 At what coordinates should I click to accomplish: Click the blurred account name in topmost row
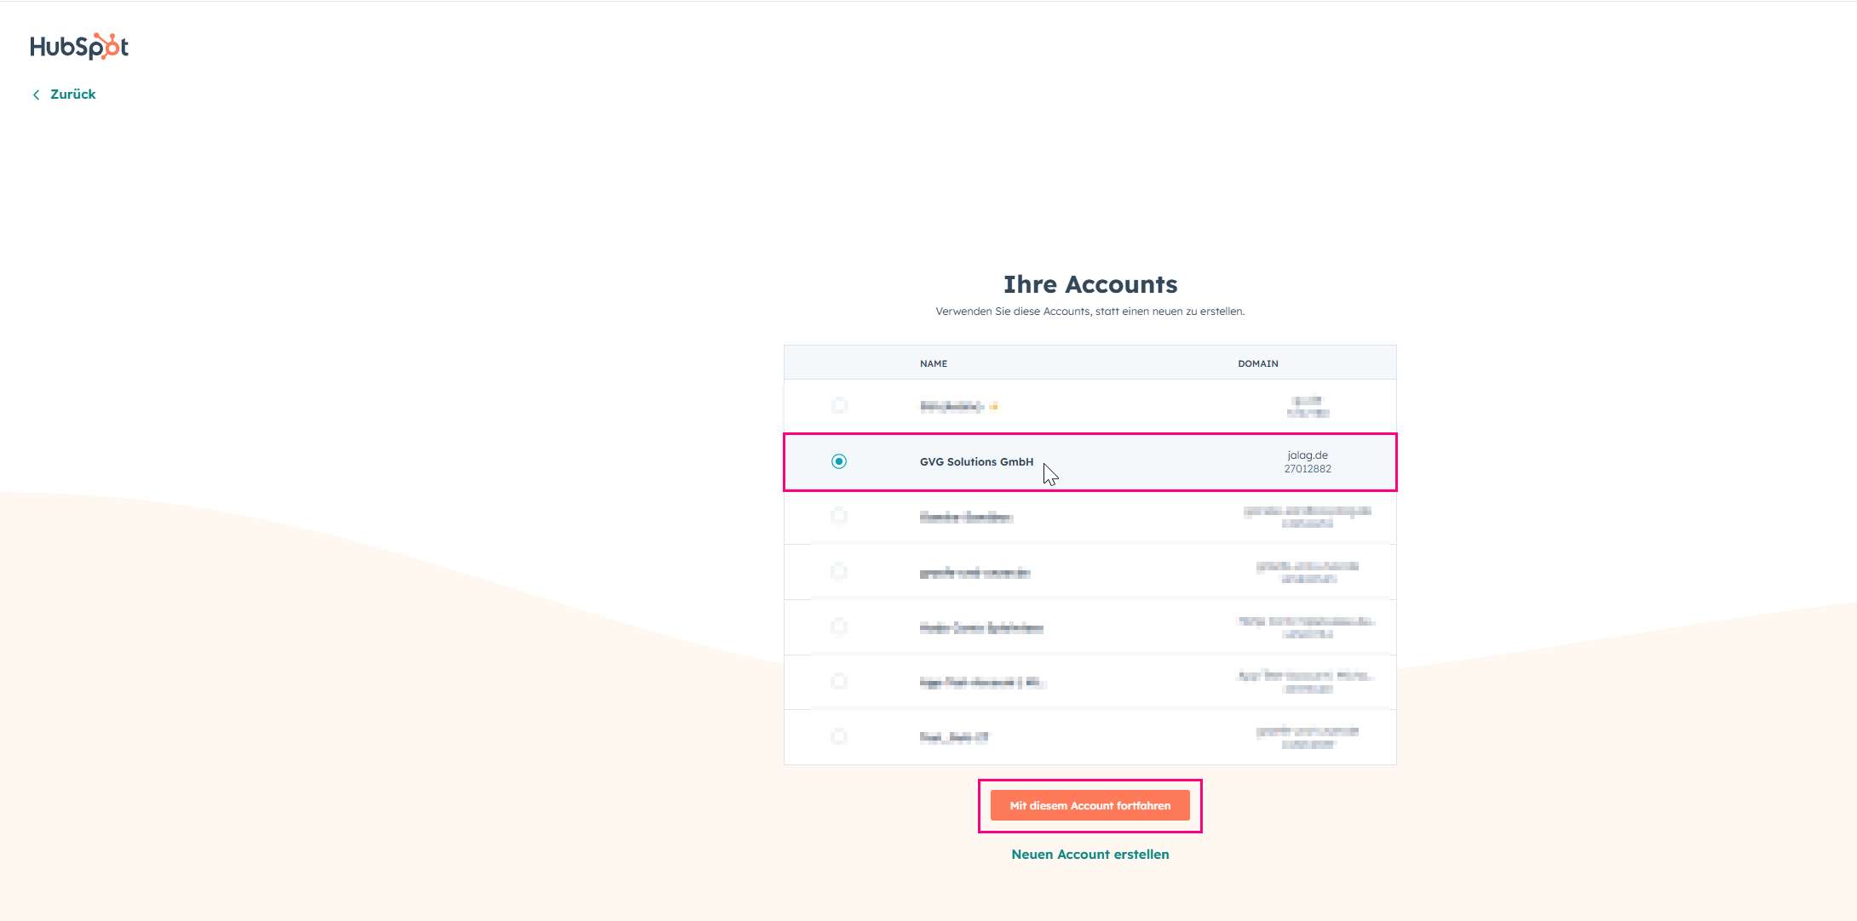pyautogui.click(x=951, y=406)
